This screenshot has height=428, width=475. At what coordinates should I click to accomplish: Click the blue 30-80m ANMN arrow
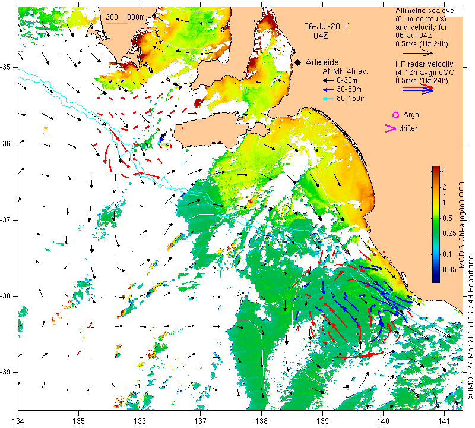[x=328, y=90]
